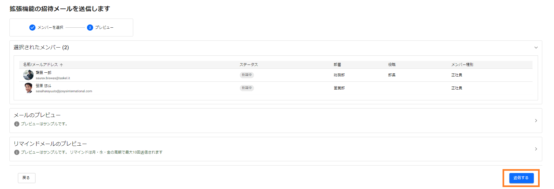Go back with the 戻る button

pos(26,178)
